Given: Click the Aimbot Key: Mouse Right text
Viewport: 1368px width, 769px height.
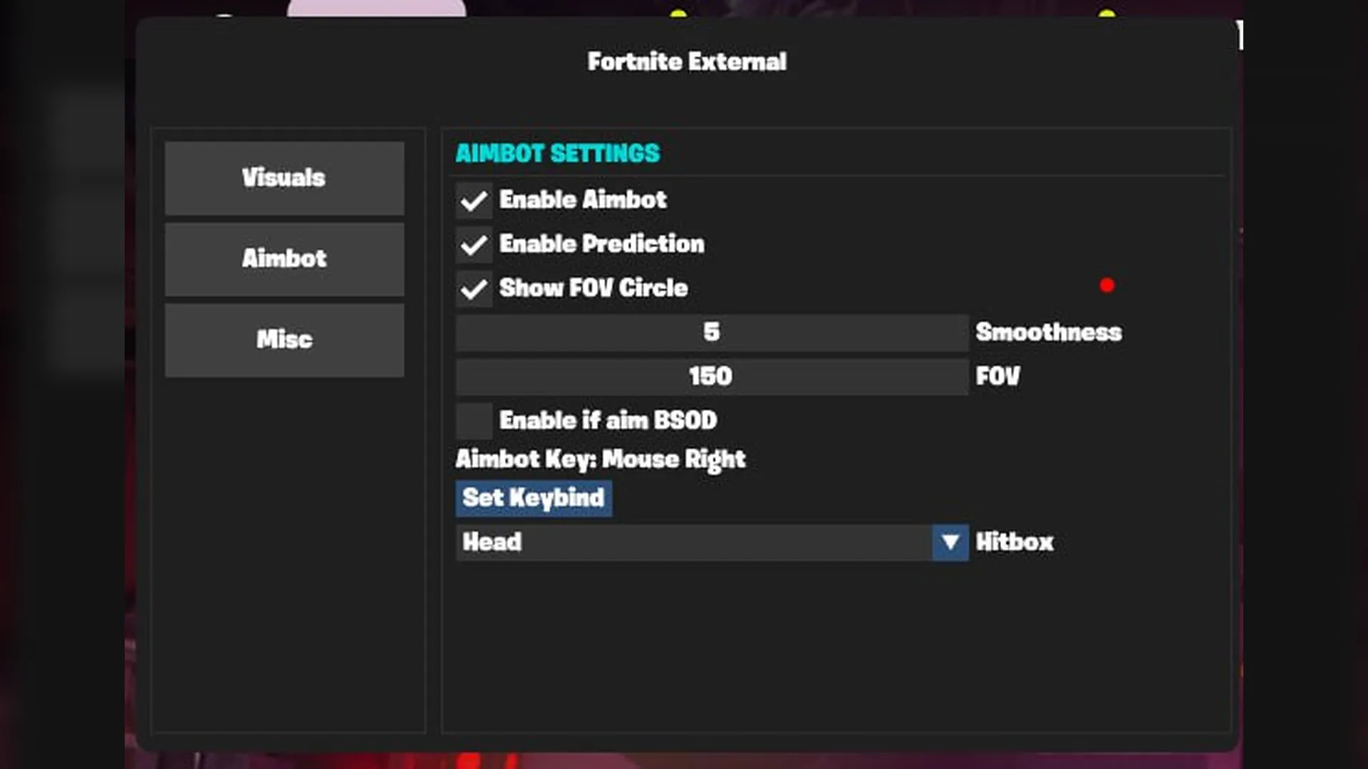Looking at the screenshot, I should [x=601, y=459].
